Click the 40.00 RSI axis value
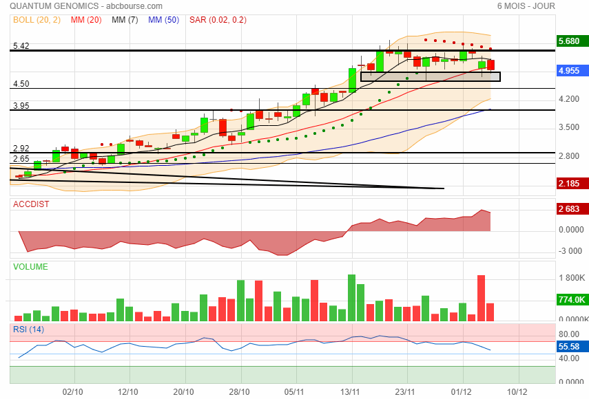The image size is (589, 399). coord(569,358)
